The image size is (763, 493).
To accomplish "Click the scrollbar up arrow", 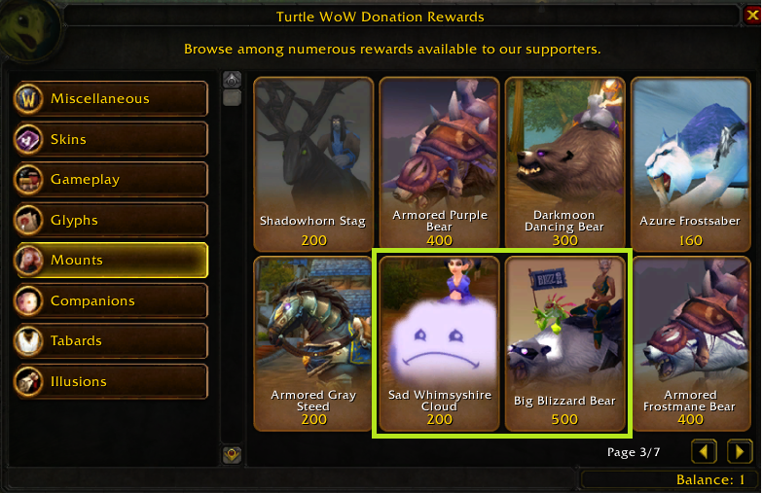I will (232, 80).
